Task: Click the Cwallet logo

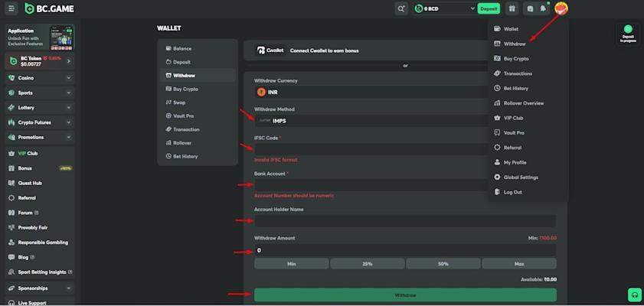Action: 270,50
